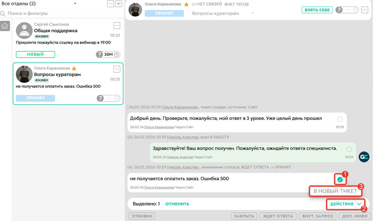Click the ВНУТ. ЗАПРОС button

pyautogui.click(x=317, y=216)
